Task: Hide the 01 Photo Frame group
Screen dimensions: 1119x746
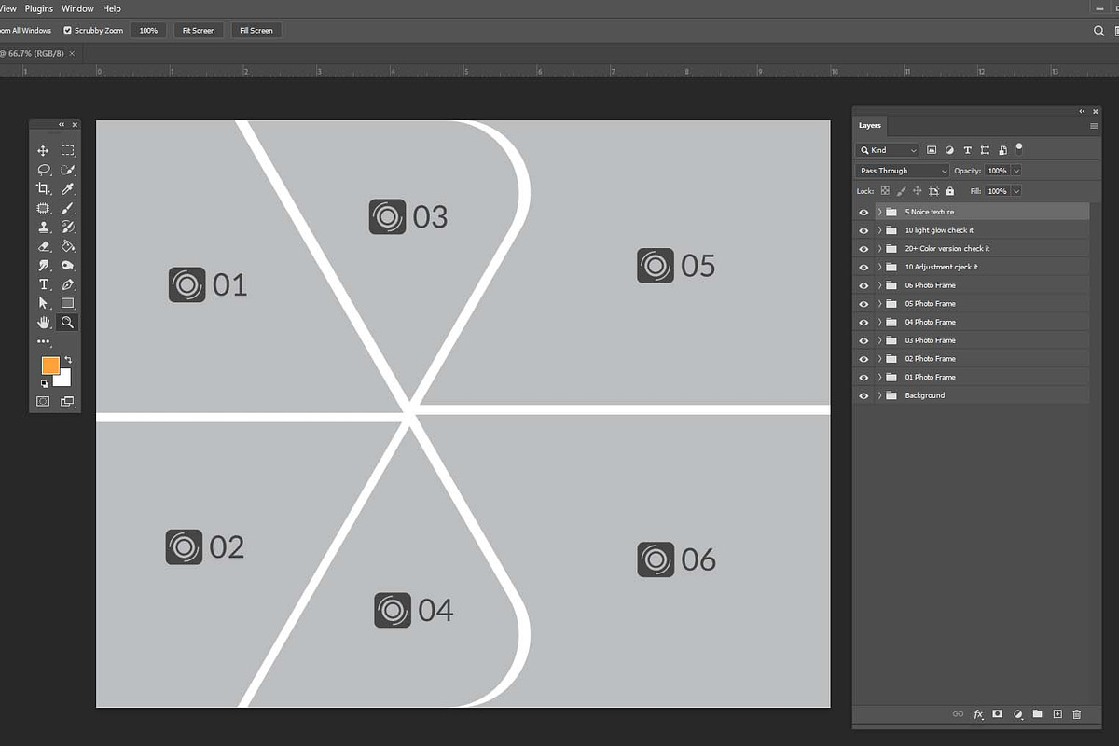Action: pyautogui.click(x=863, y=377)
